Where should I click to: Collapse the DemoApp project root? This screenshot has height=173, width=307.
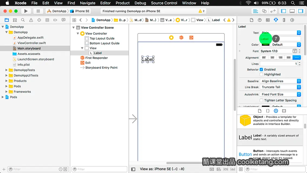(3, 27)
